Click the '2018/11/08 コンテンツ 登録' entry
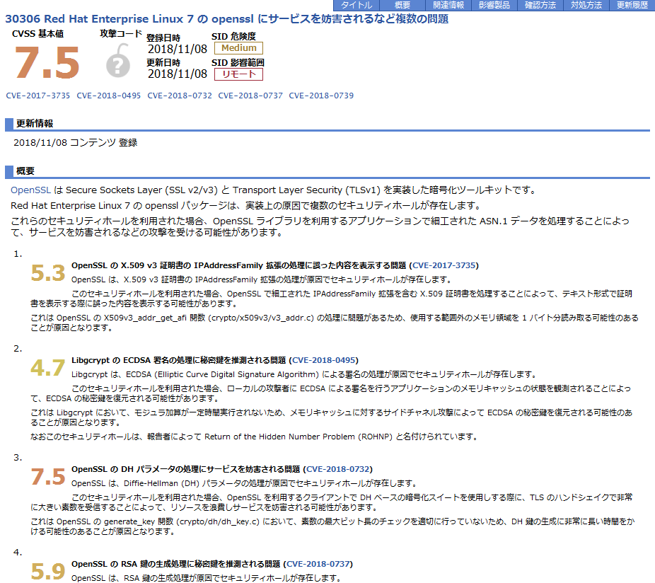The image size is (655, 583). [x=75, y=142]
